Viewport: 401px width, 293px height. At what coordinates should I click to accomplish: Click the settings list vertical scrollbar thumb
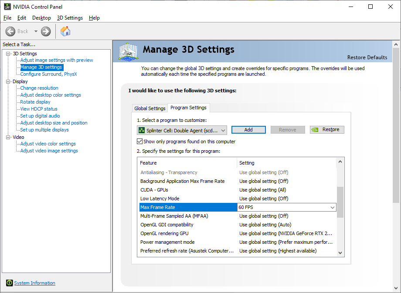(x=340, y=202)
